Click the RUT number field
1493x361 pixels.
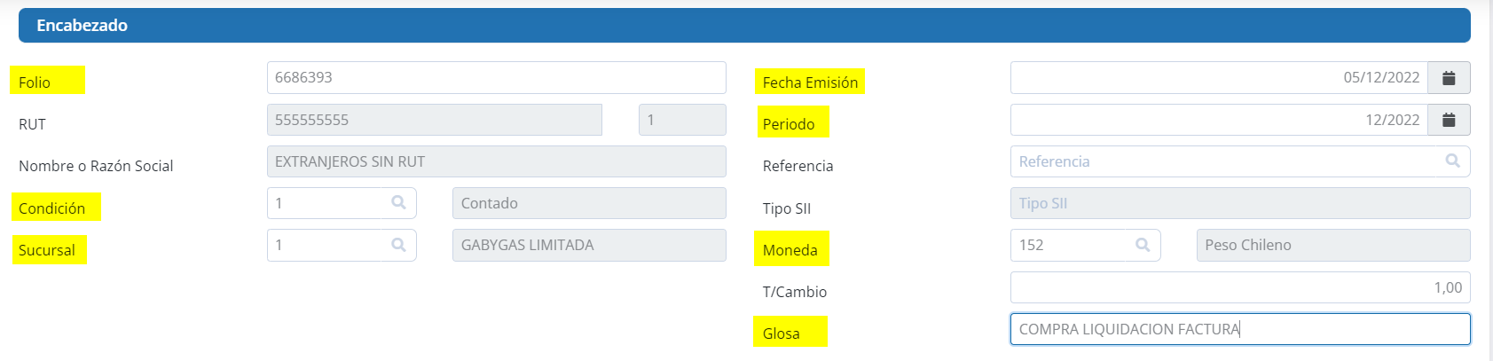pyautogui.click(x=434, y=120)
